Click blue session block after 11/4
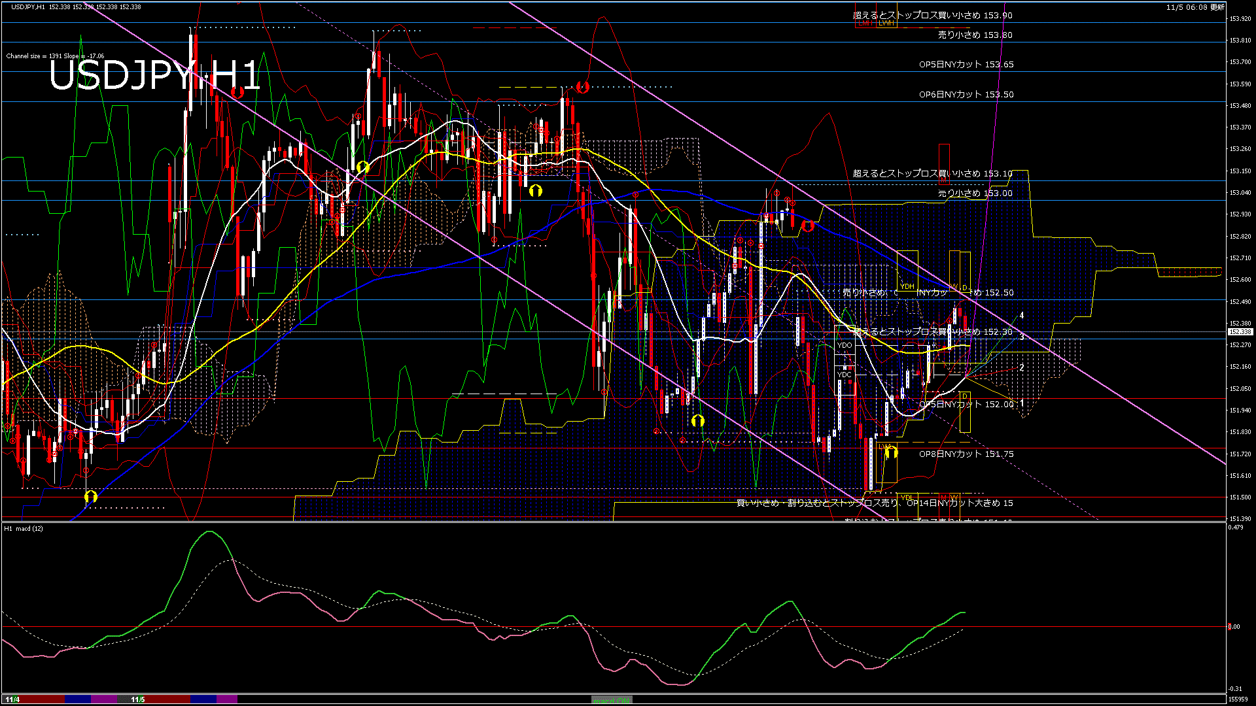 pos(77,700)
